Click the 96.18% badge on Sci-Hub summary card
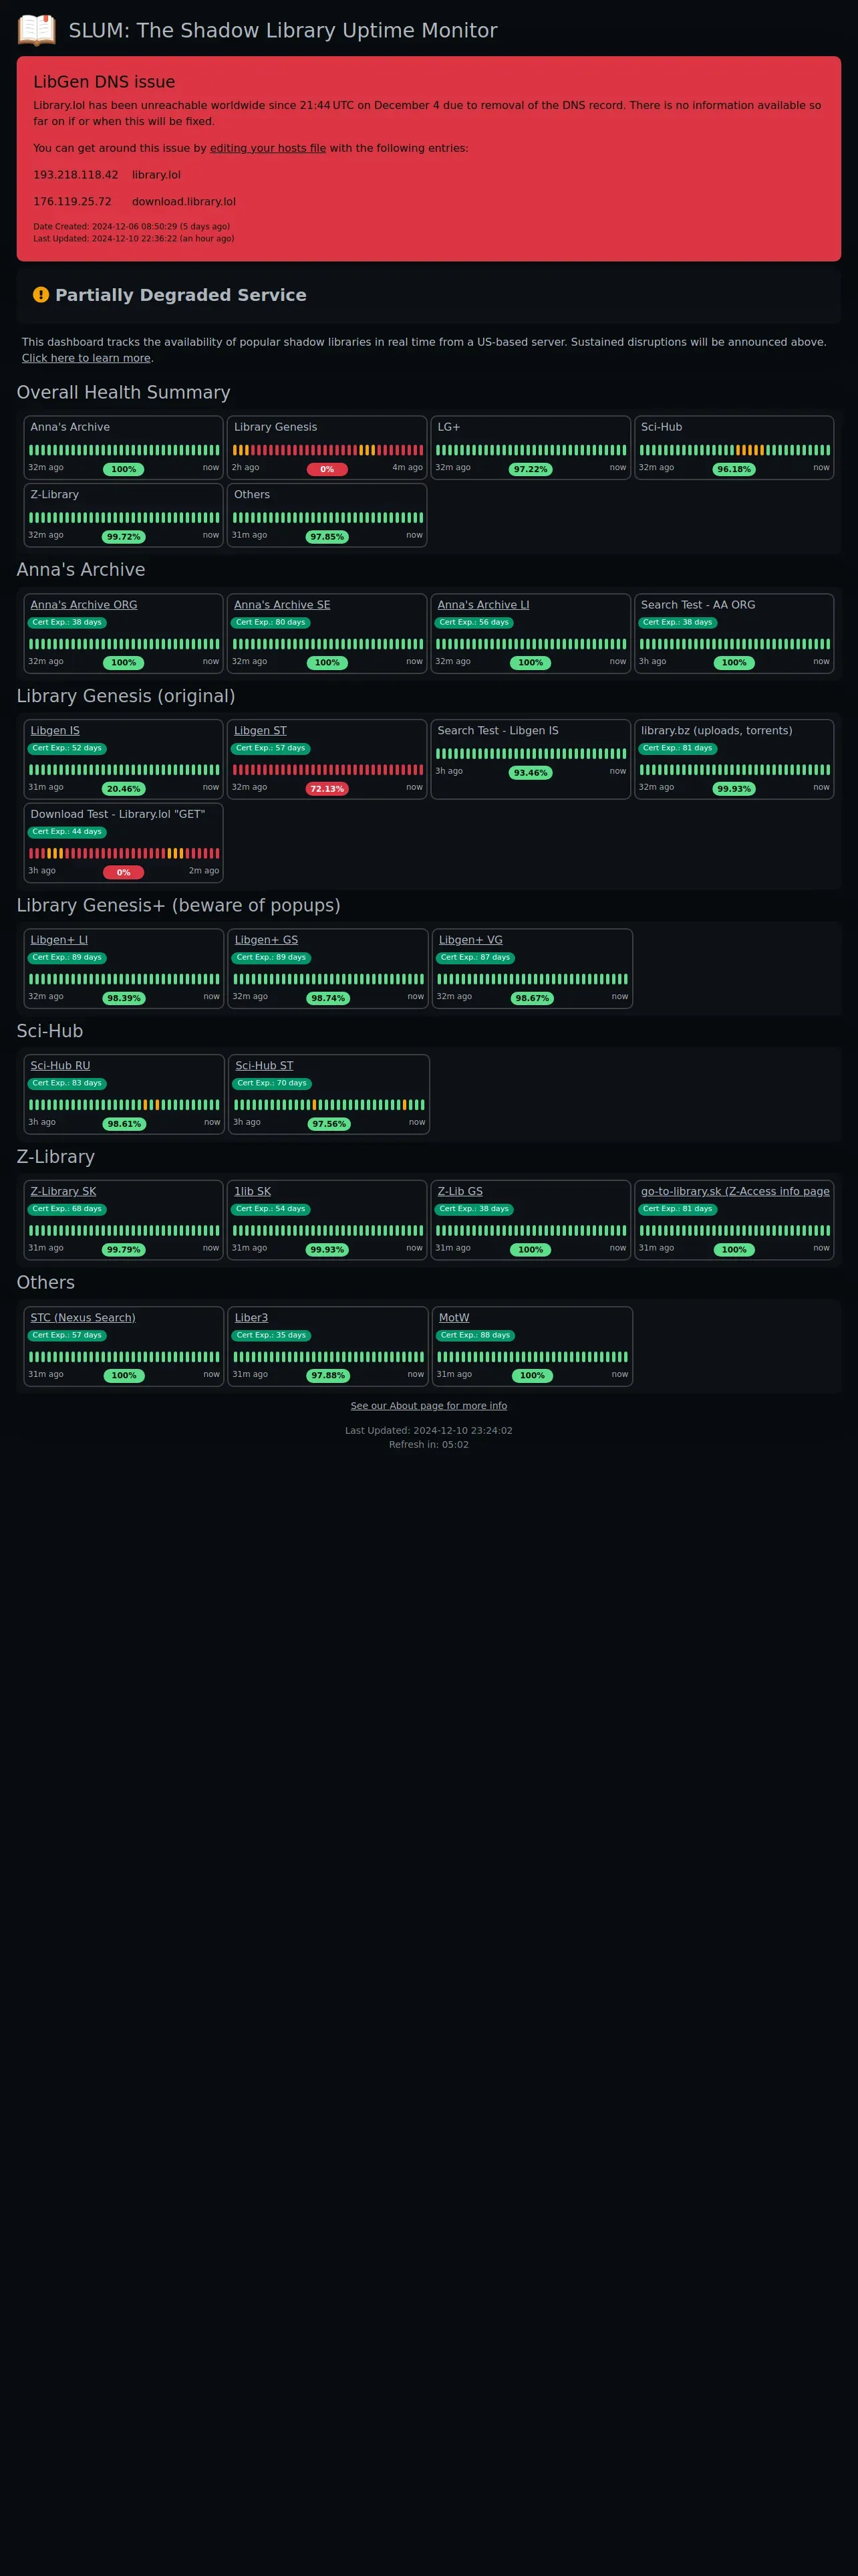Viewport: 858px width, 2576px height. pyautogui.click(x=734, y=469)
